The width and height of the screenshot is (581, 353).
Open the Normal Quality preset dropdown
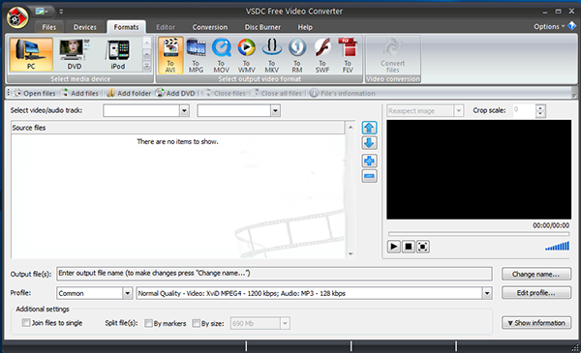(x=487, y=293)
